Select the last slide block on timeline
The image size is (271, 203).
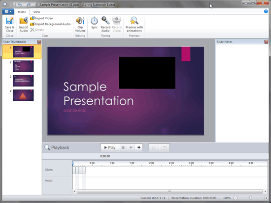[84, 170]
